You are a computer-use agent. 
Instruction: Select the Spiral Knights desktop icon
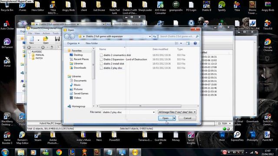point(191,138)
